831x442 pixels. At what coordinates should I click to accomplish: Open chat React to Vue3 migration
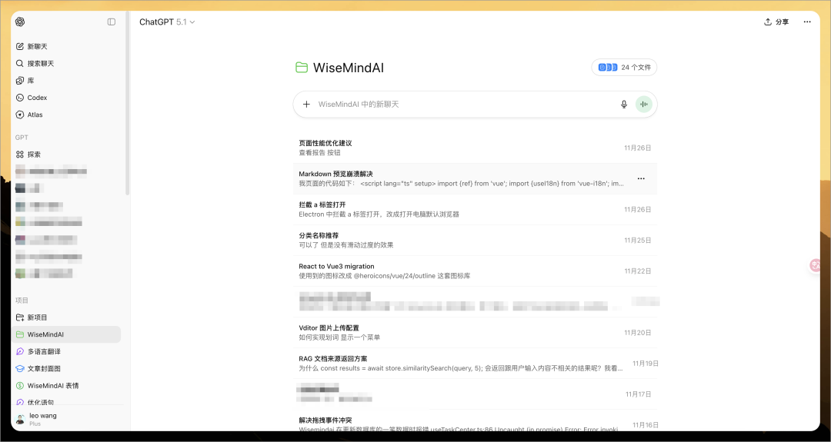475,271
